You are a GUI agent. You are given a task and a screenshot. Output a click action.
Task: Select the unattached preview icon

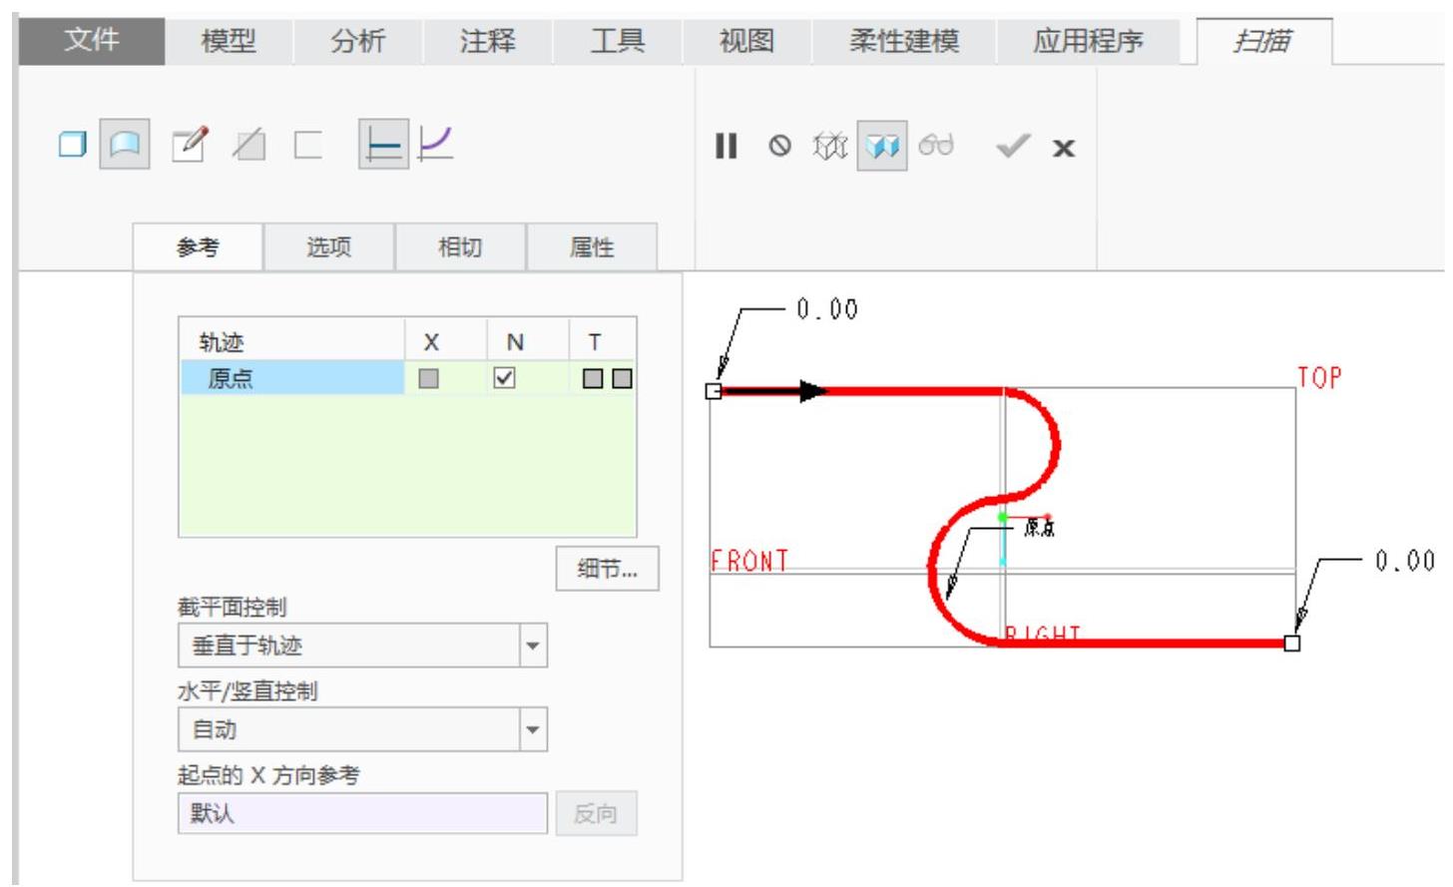click(830, 147)
